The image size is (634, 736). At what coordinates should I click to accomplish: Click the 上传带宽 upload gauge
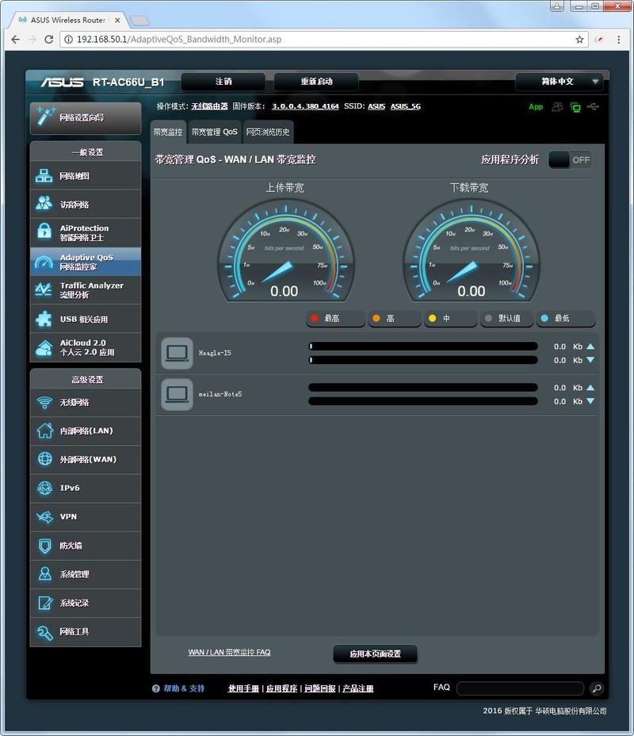tap(285, 251)
